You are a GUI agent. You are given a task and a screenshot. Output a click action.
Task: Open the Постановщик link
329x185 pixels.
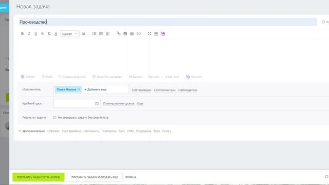click(x=141, y=90)
